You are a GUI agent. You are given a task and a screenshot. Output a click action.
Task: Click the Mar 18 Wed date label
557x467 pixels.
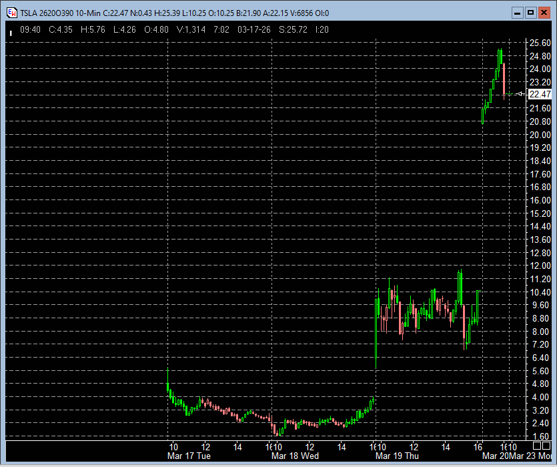(x=296, y=456)
